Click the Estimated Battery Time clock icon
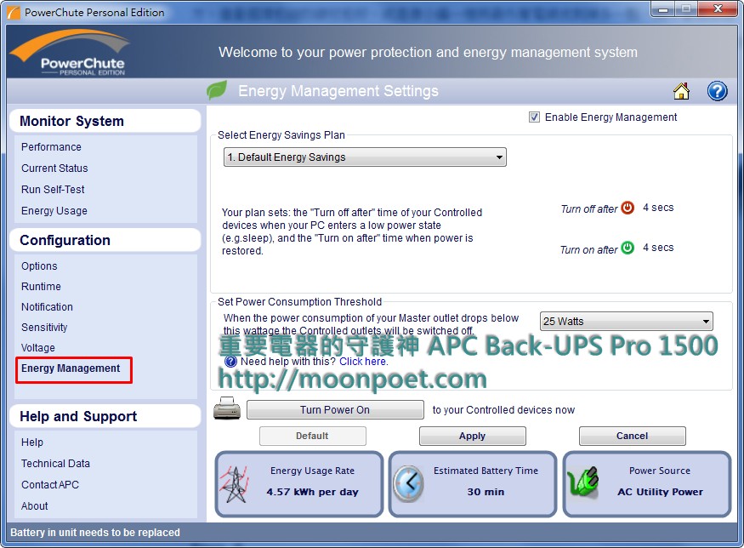 (410, 483)
